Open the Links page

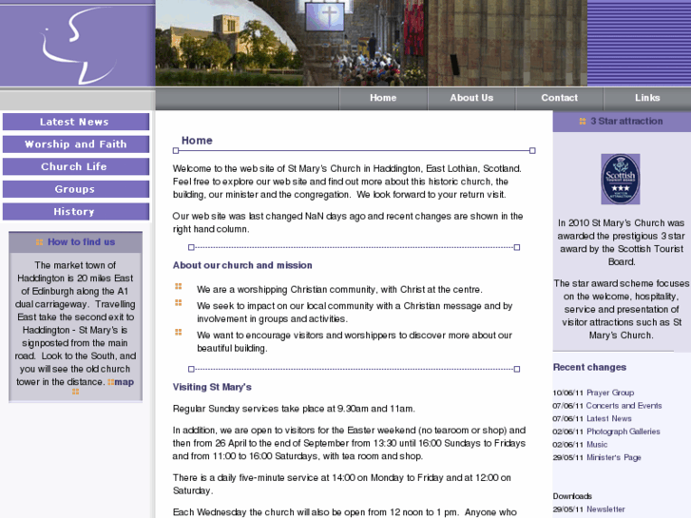coord(647,98)
